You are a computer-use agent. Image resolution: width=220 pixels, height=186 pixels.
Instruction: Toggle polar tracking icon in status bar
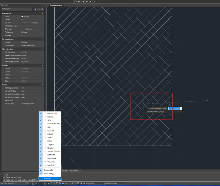(x=36, y=183)
